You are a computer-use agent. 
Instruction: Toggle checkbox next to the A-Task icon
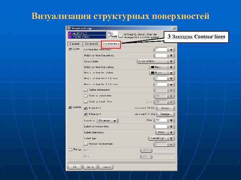pyautogui.click(x=120, y=36)
